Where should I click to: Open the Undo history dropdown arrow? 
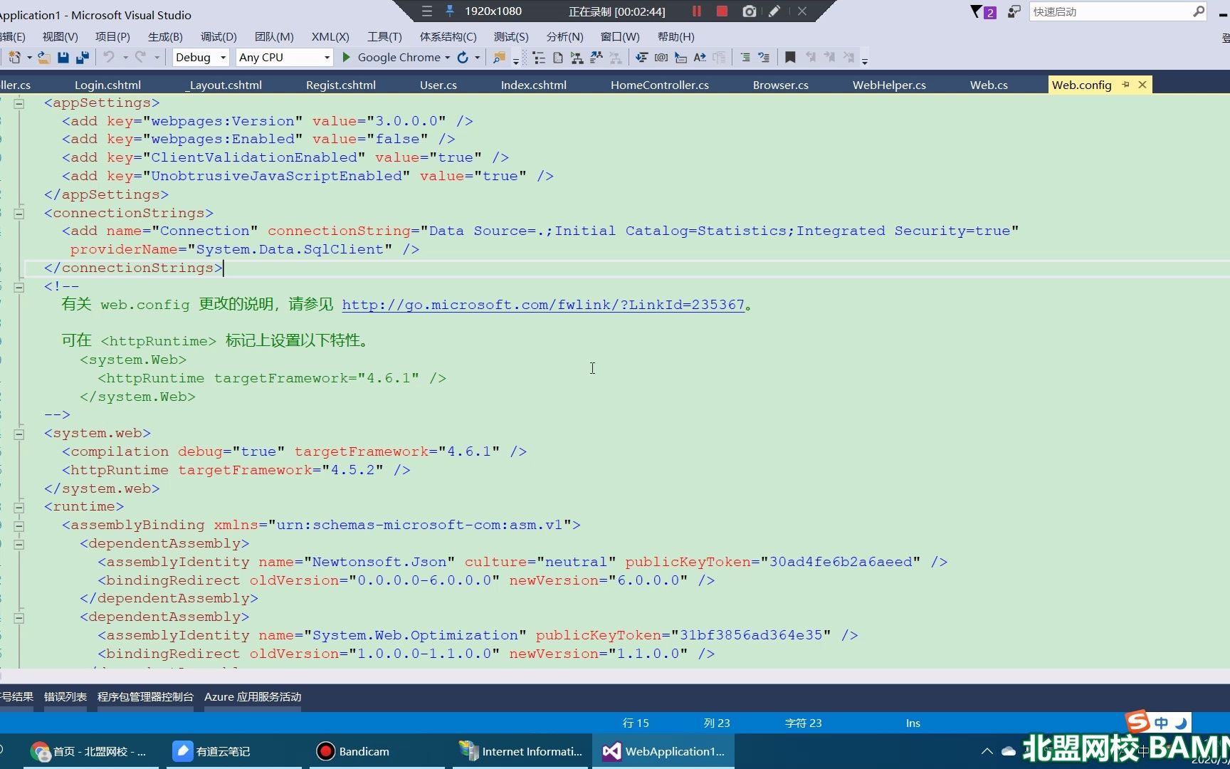(125, 58)
